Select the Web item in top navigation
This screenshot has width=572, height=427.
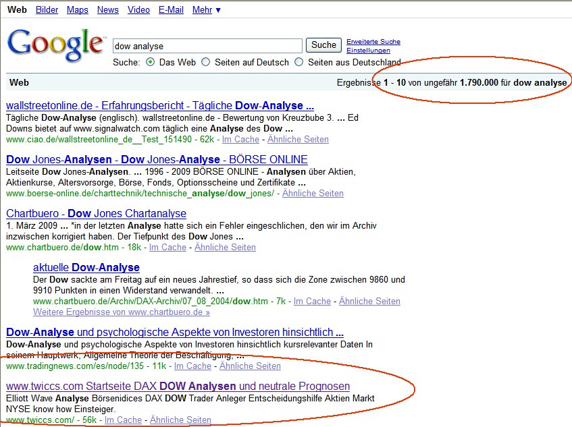(x=17, y=10)
